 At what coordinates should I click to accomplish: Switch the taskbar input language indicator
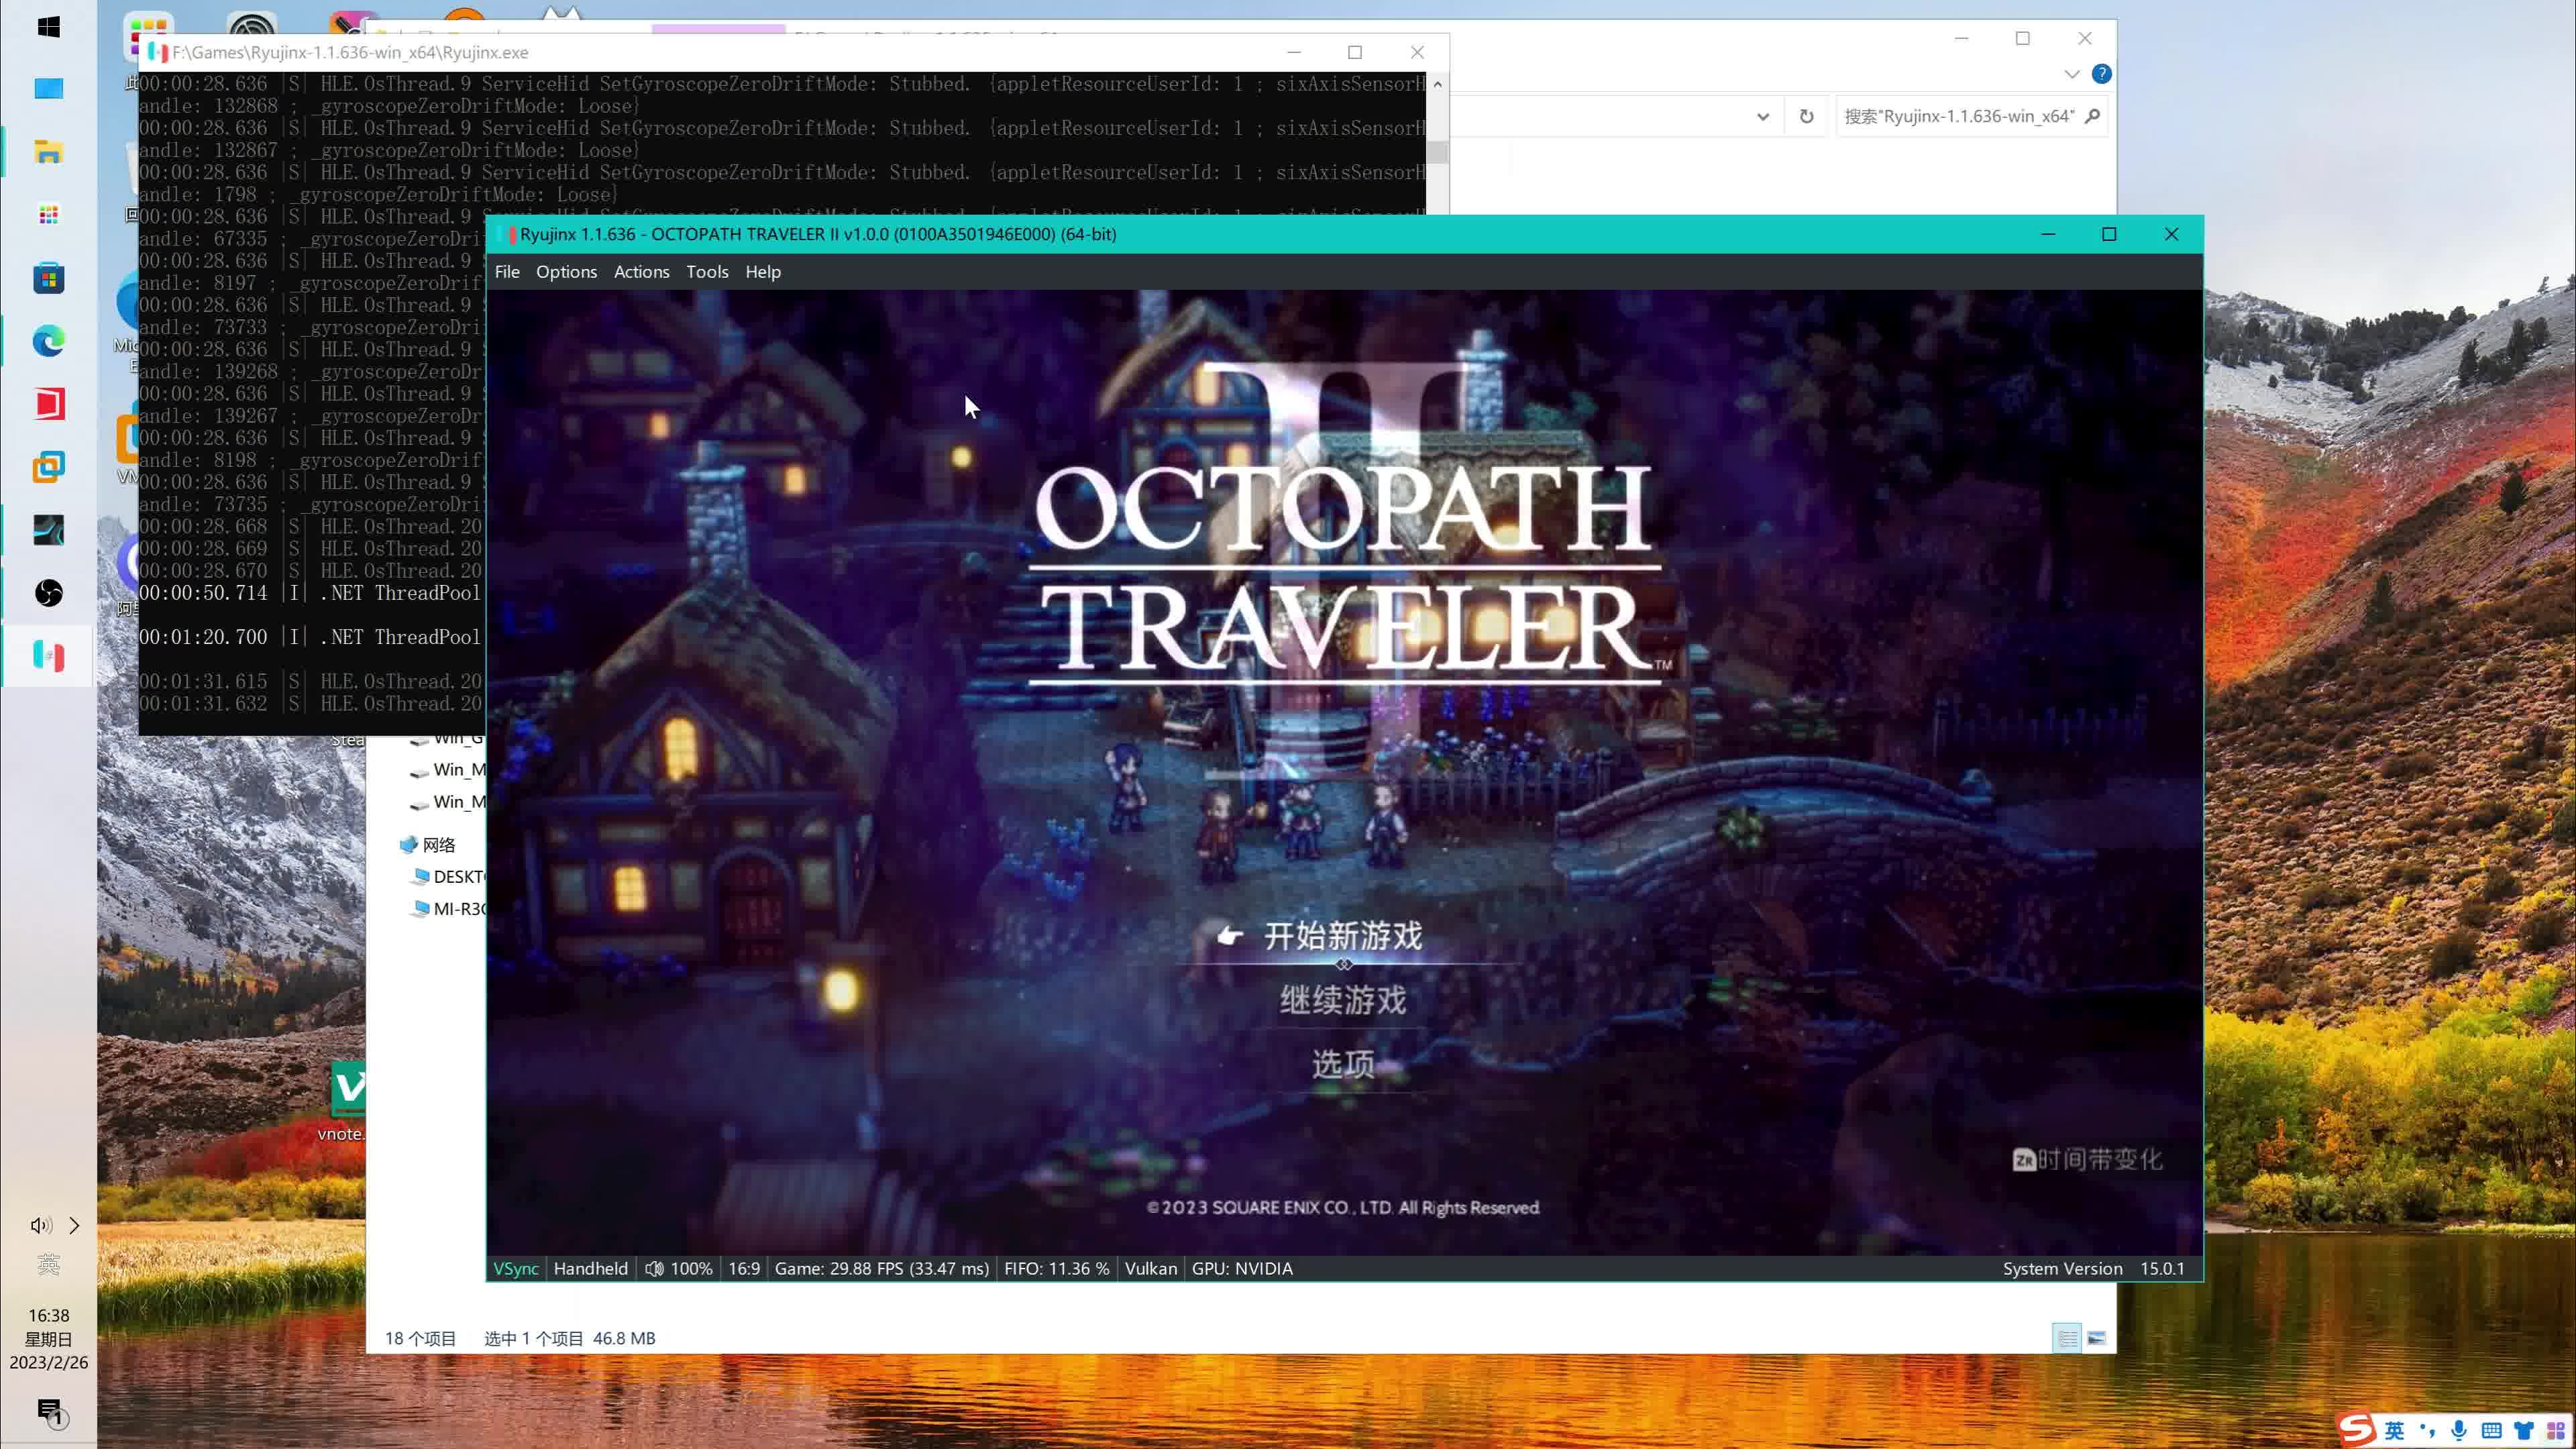coord(48,1265)
